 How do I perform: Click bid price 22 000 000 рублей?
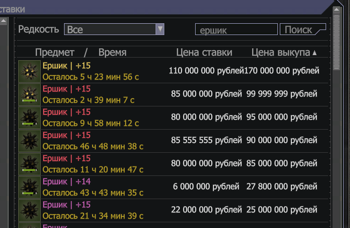pos(206,210)
